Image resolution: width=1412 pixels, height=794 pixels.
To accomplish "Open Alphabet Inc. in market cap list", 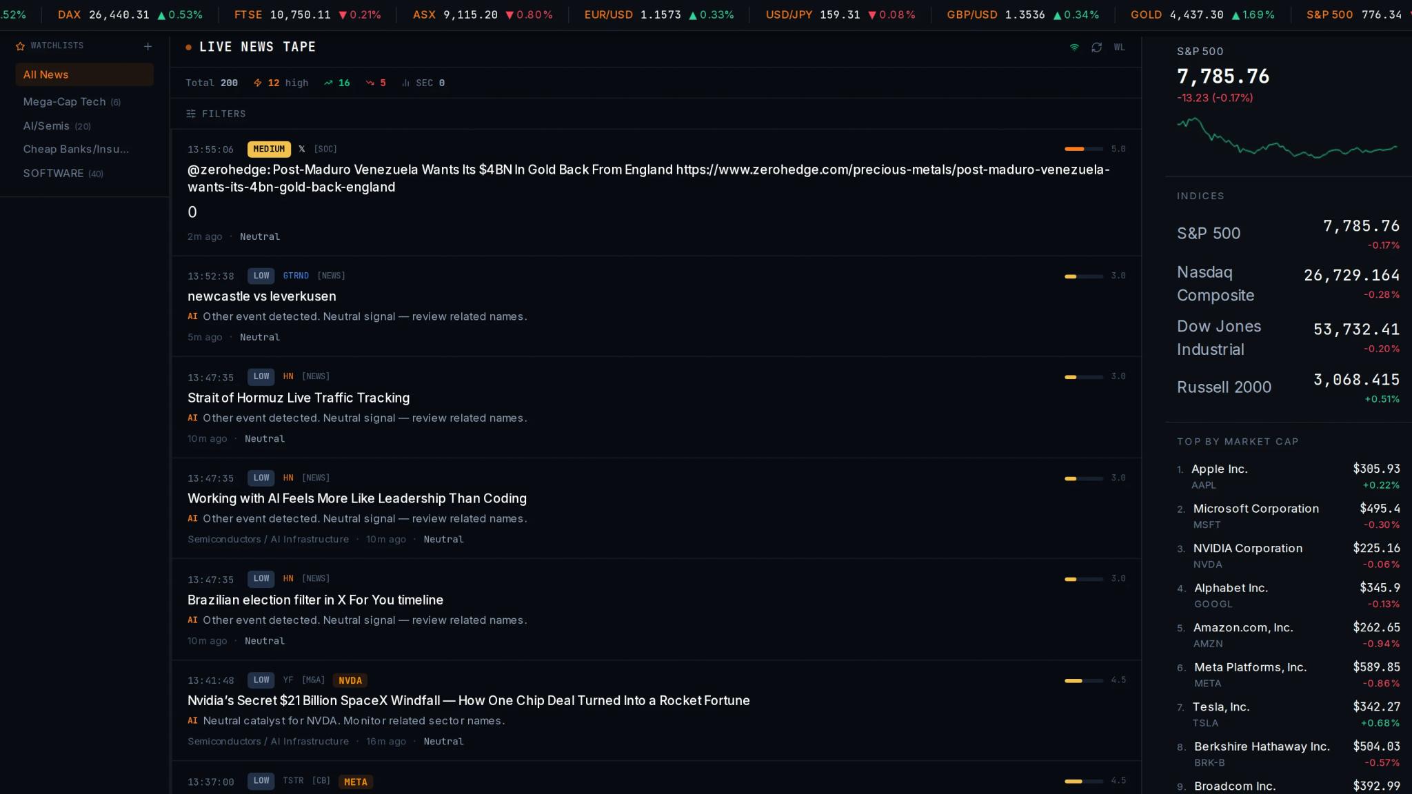I will [1288, 595].
